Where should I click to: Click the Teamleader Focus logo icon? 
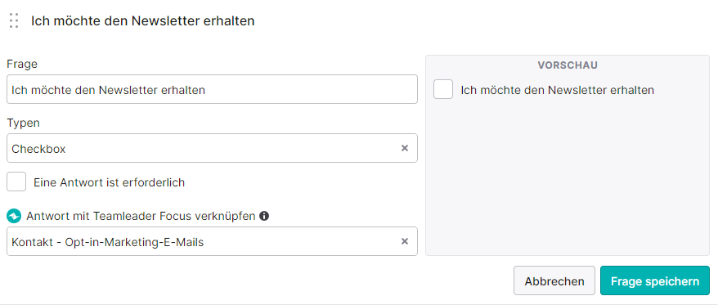click(x=14, y=216)
